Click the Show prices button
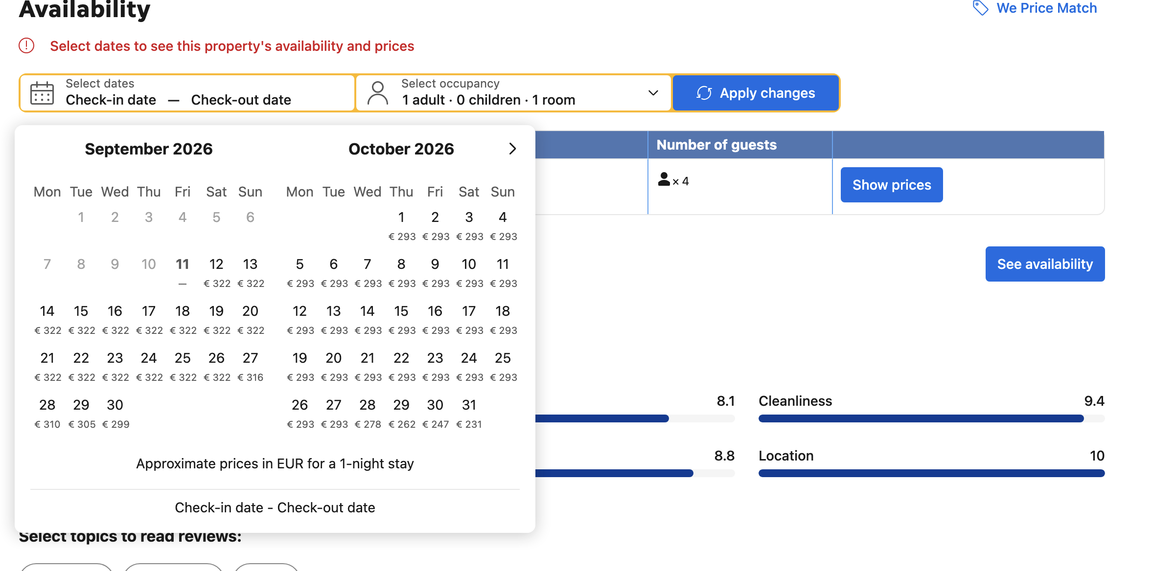The width and height of the screenshot is (1153, 571). click(x=892, y=185)
